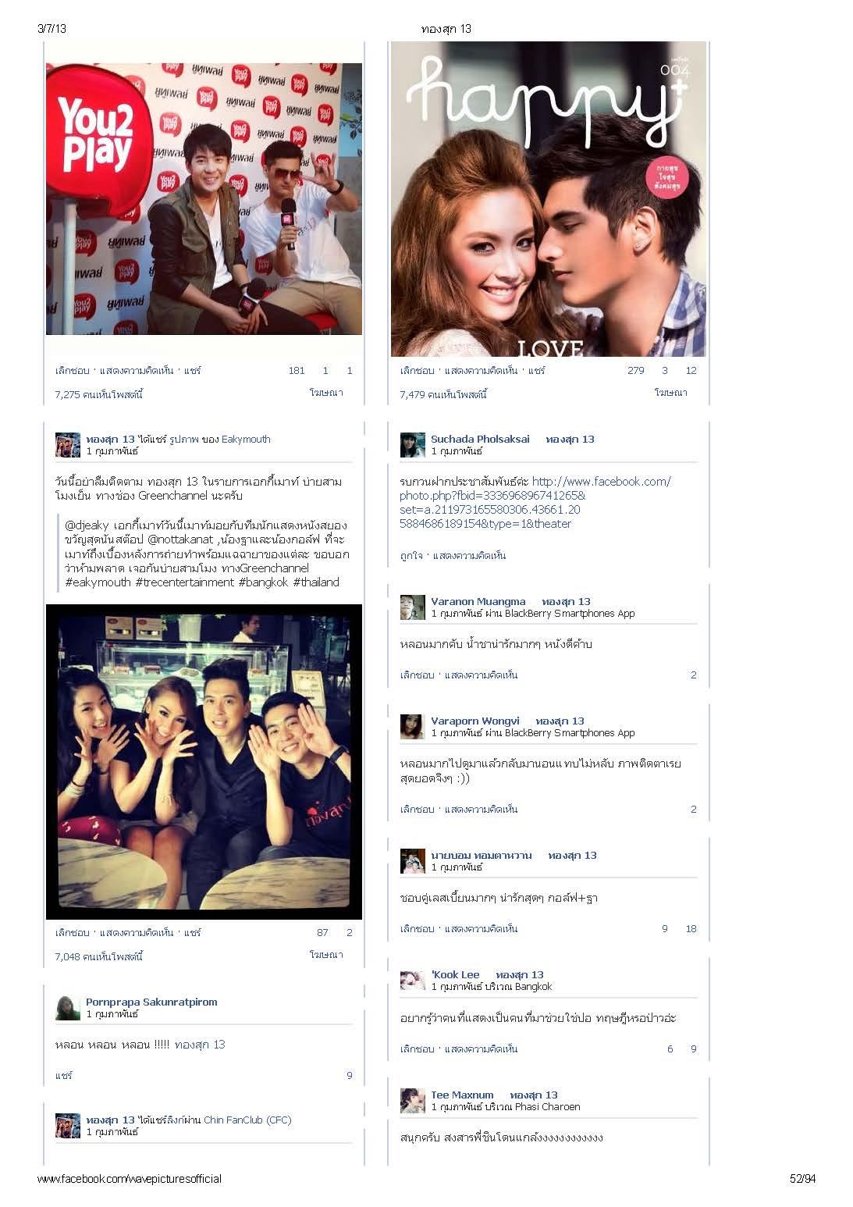The width and height of the screenshot is (853, 1207).
Task: Click แชร์ on Pornprapa Sakunratpirom's post
Action: pyautogui.click(x=63, y=1076)
